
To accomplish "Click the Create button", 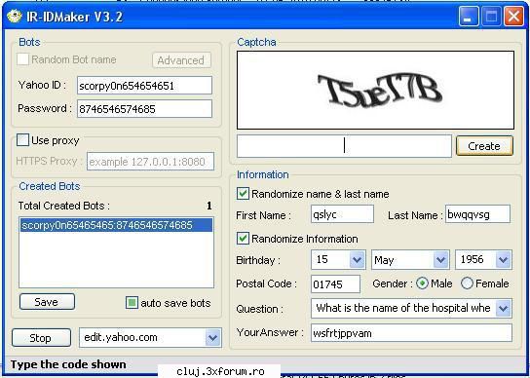I will (x=484, y=146).
